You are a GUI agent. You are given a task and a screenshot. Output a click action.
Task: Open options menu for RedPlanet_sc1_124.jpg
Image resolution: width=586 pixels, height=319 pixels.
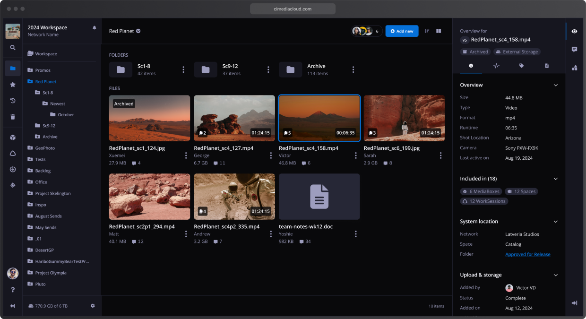[x=186, y=155]
